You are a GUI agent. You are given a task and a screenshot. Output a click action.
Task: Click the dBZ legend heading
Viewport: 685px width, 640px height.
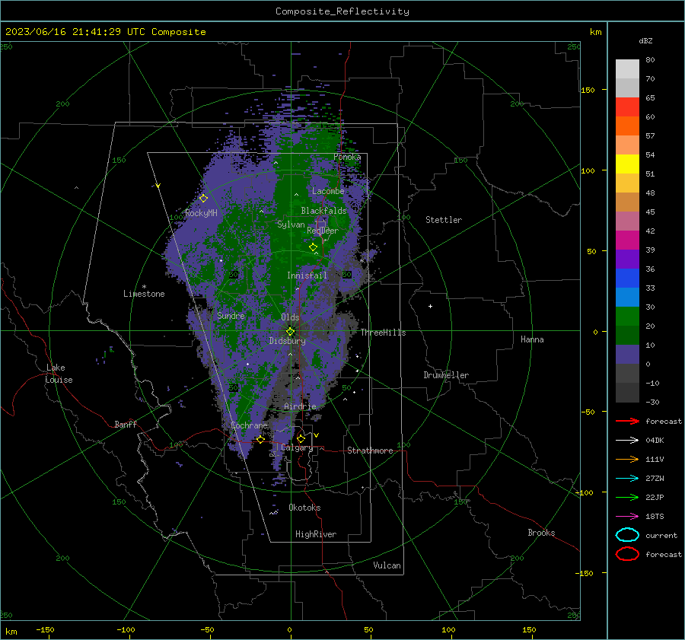645,40
